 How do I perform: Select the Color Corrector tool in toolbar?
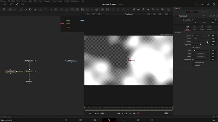click(x=30, y=9)
